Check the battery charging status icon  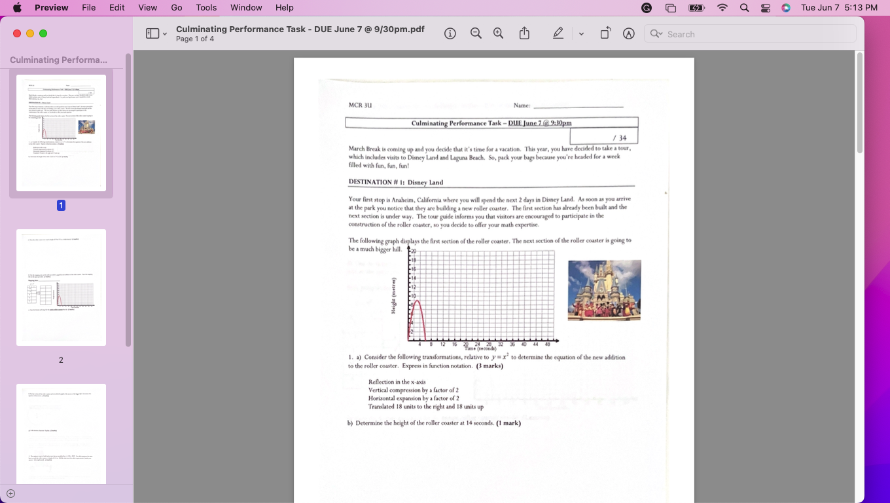click(x=696, y=8)
